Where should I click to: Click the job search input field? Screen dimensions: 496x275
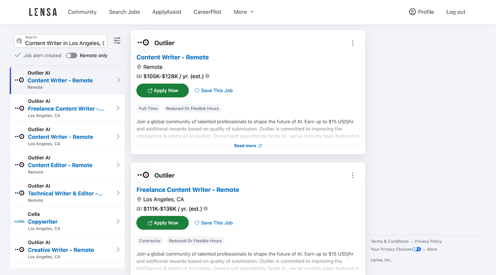tap(64, 43)
